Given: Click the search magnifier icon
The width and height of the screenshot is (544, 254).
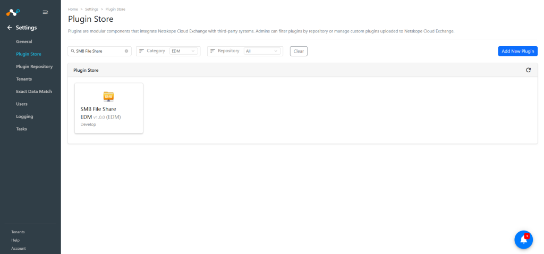Looking at the screenshot, I should [72, 51].
